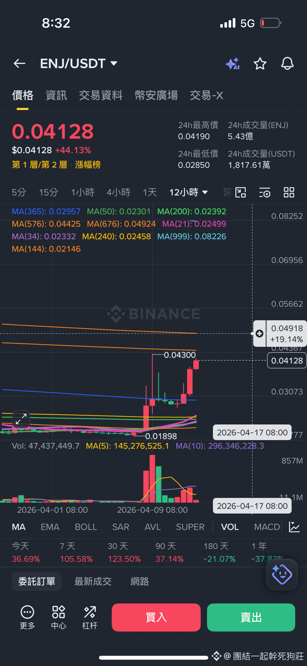Open the 杠杆 margin icon
307x666 pixels.
click(90, 617)
